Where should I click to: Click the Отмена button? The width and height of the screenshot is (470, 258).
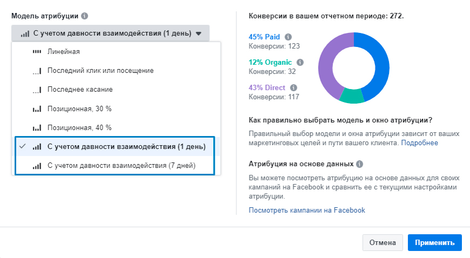point(383,242)
